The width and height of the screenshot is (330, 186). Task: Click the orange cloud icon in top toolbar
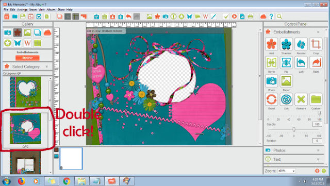tap(263, 16)
